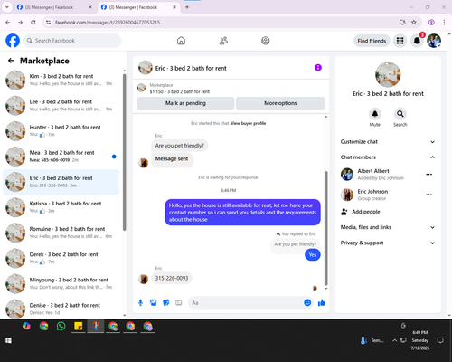Open Kim's 3 bed 2 bath conversation
The width and height of the screenshot is (452, 362).
(x=61, y=80)
